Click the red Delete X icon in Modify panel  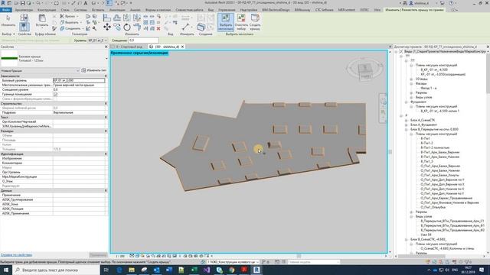point(158,28)
